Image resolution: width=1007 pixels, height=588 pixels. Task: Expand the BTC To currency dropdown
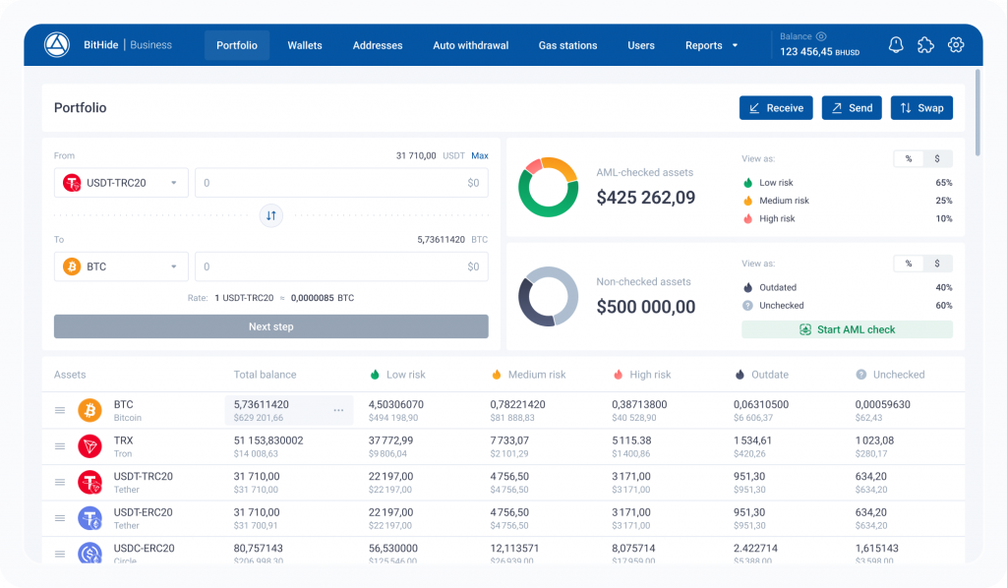click(121, 266)
